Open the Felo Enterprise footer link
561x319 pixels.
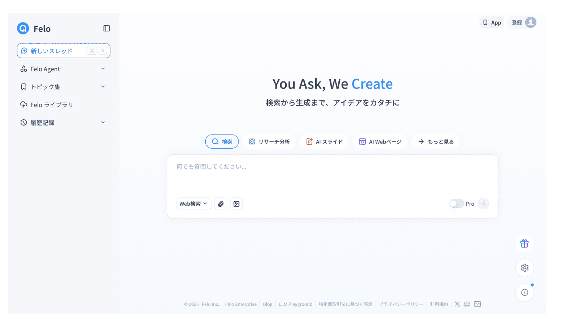(x=241, y=304)
